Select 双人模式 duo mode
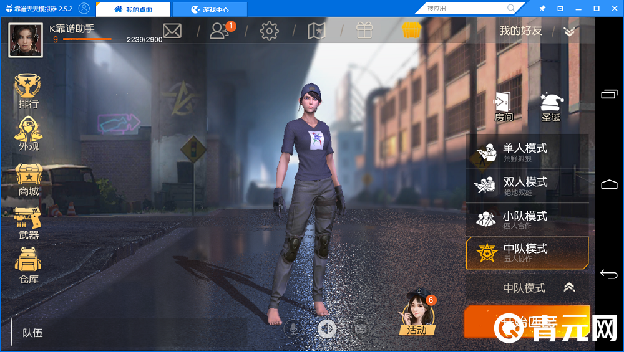Image resolution: width=624 pixels, height=352 pixels. coord(527,186)
